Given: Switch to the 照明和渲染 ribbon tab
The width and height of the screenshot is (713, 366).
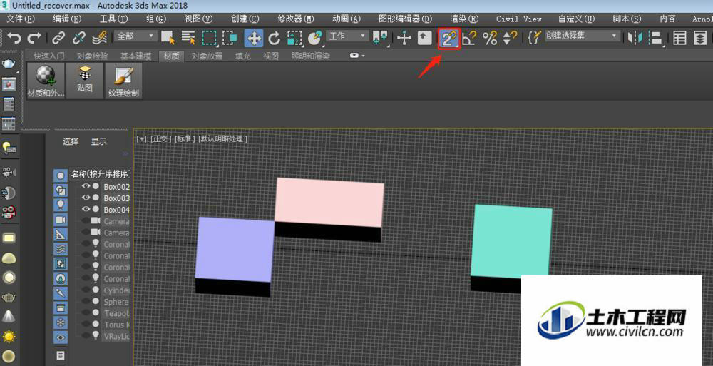Looking at the screenshot, I should click(x=311, y=56).
